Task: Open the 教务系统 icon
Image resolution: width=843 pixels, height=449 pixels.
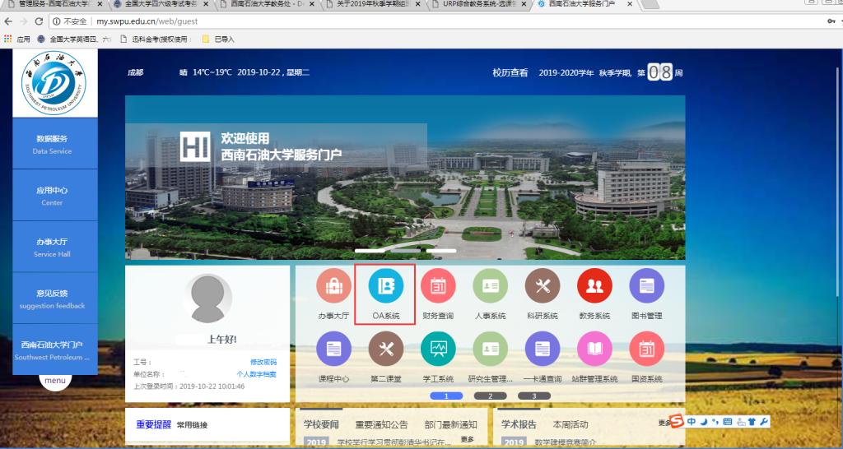Action: tap(594, 286)
